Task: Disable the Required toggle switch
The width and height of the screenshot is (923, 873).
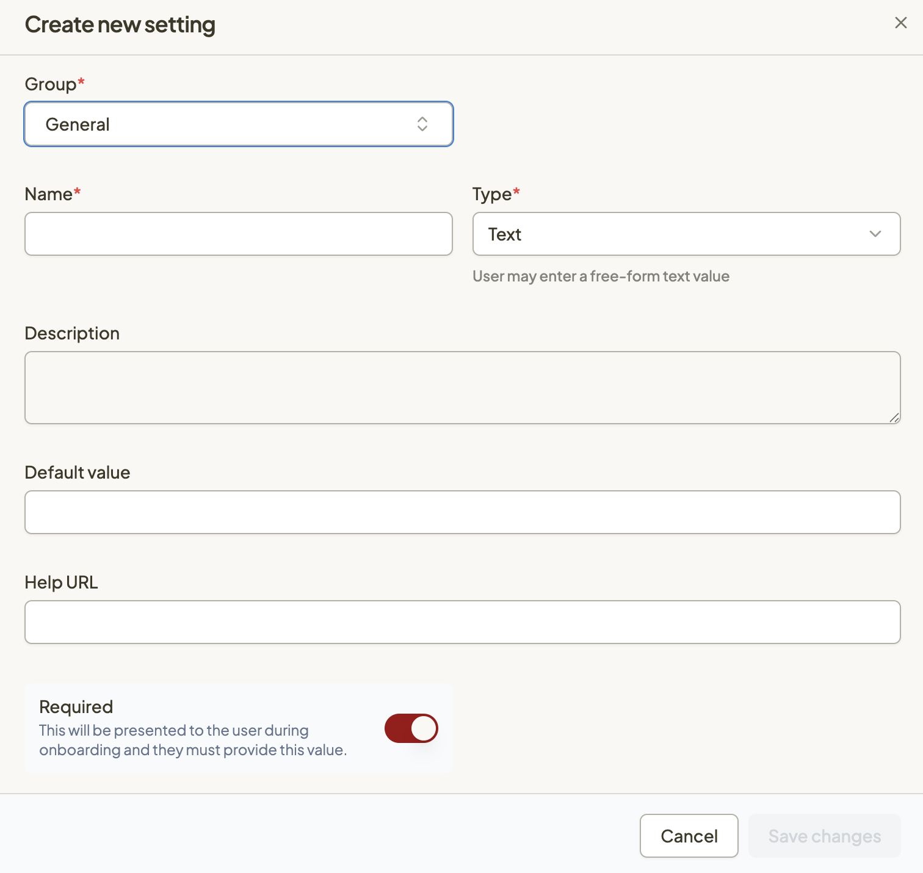Action: click(411, 728)
